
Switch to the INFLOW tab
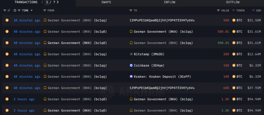click(x=169, y=2)
